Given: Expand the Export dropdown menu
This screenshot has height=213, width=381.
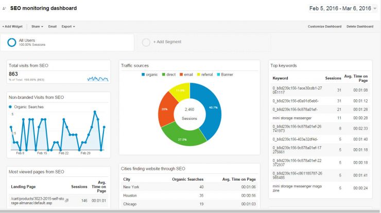Looking at the screenshot, I should click(68, 26).
